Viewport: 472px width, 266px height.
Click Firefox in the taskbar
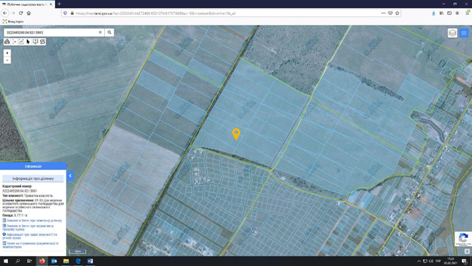(x=42, y=261)
